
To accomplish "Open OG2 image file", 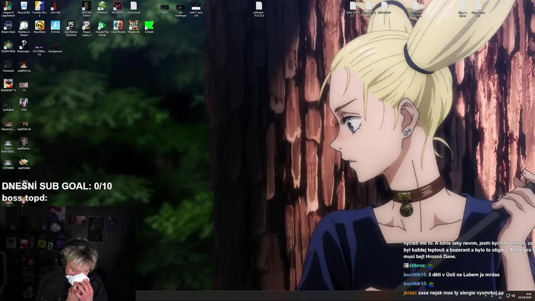I will [24, 105].
